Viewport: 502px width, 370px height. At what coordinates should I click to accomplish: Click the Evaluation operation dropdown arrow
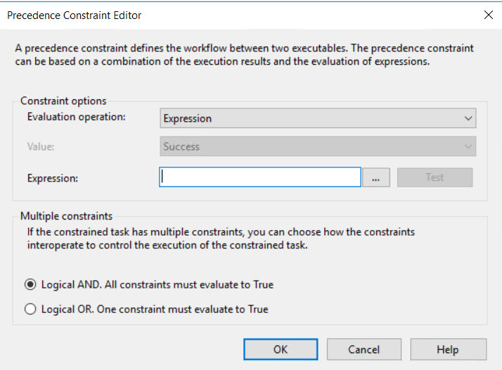pos(468,118)
